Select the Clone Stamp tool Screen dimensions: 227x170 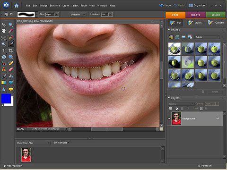[4, 69]
